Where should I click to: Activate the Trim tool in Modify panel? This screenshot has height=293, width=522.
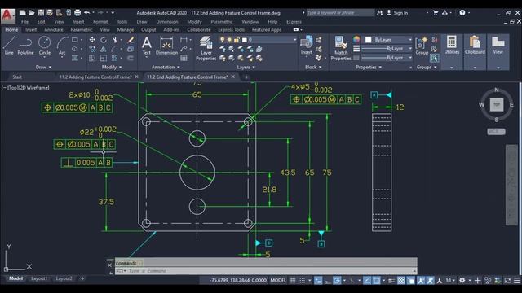coord(115,40)
